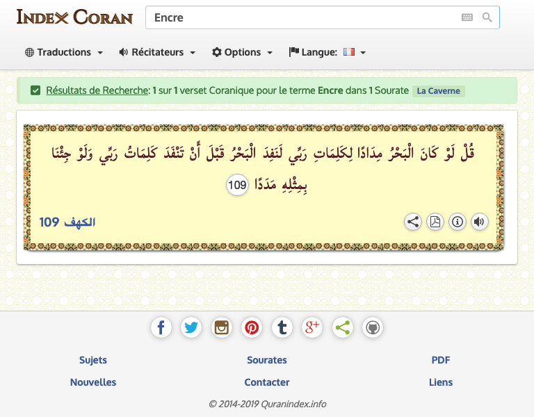Export the verse with the PDF icon
Viewport: 534px width, 417px height.
(x=435, y=222)
